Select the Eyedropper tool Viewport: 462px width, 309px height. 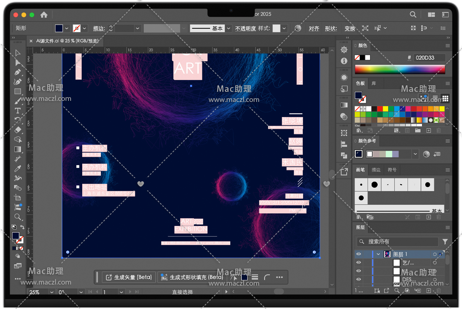[18, 169]
